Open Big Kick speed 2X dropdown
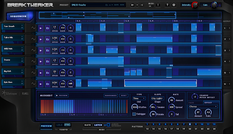Viewport: 233px width, 134px height. pos(55,72)
